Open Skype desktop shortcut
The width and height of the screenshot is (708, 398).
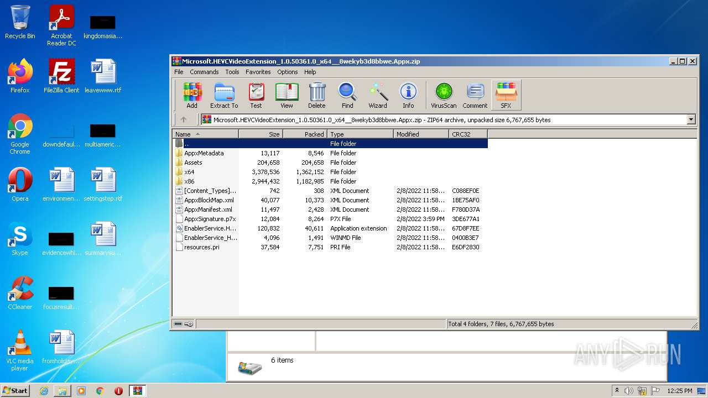20,238
